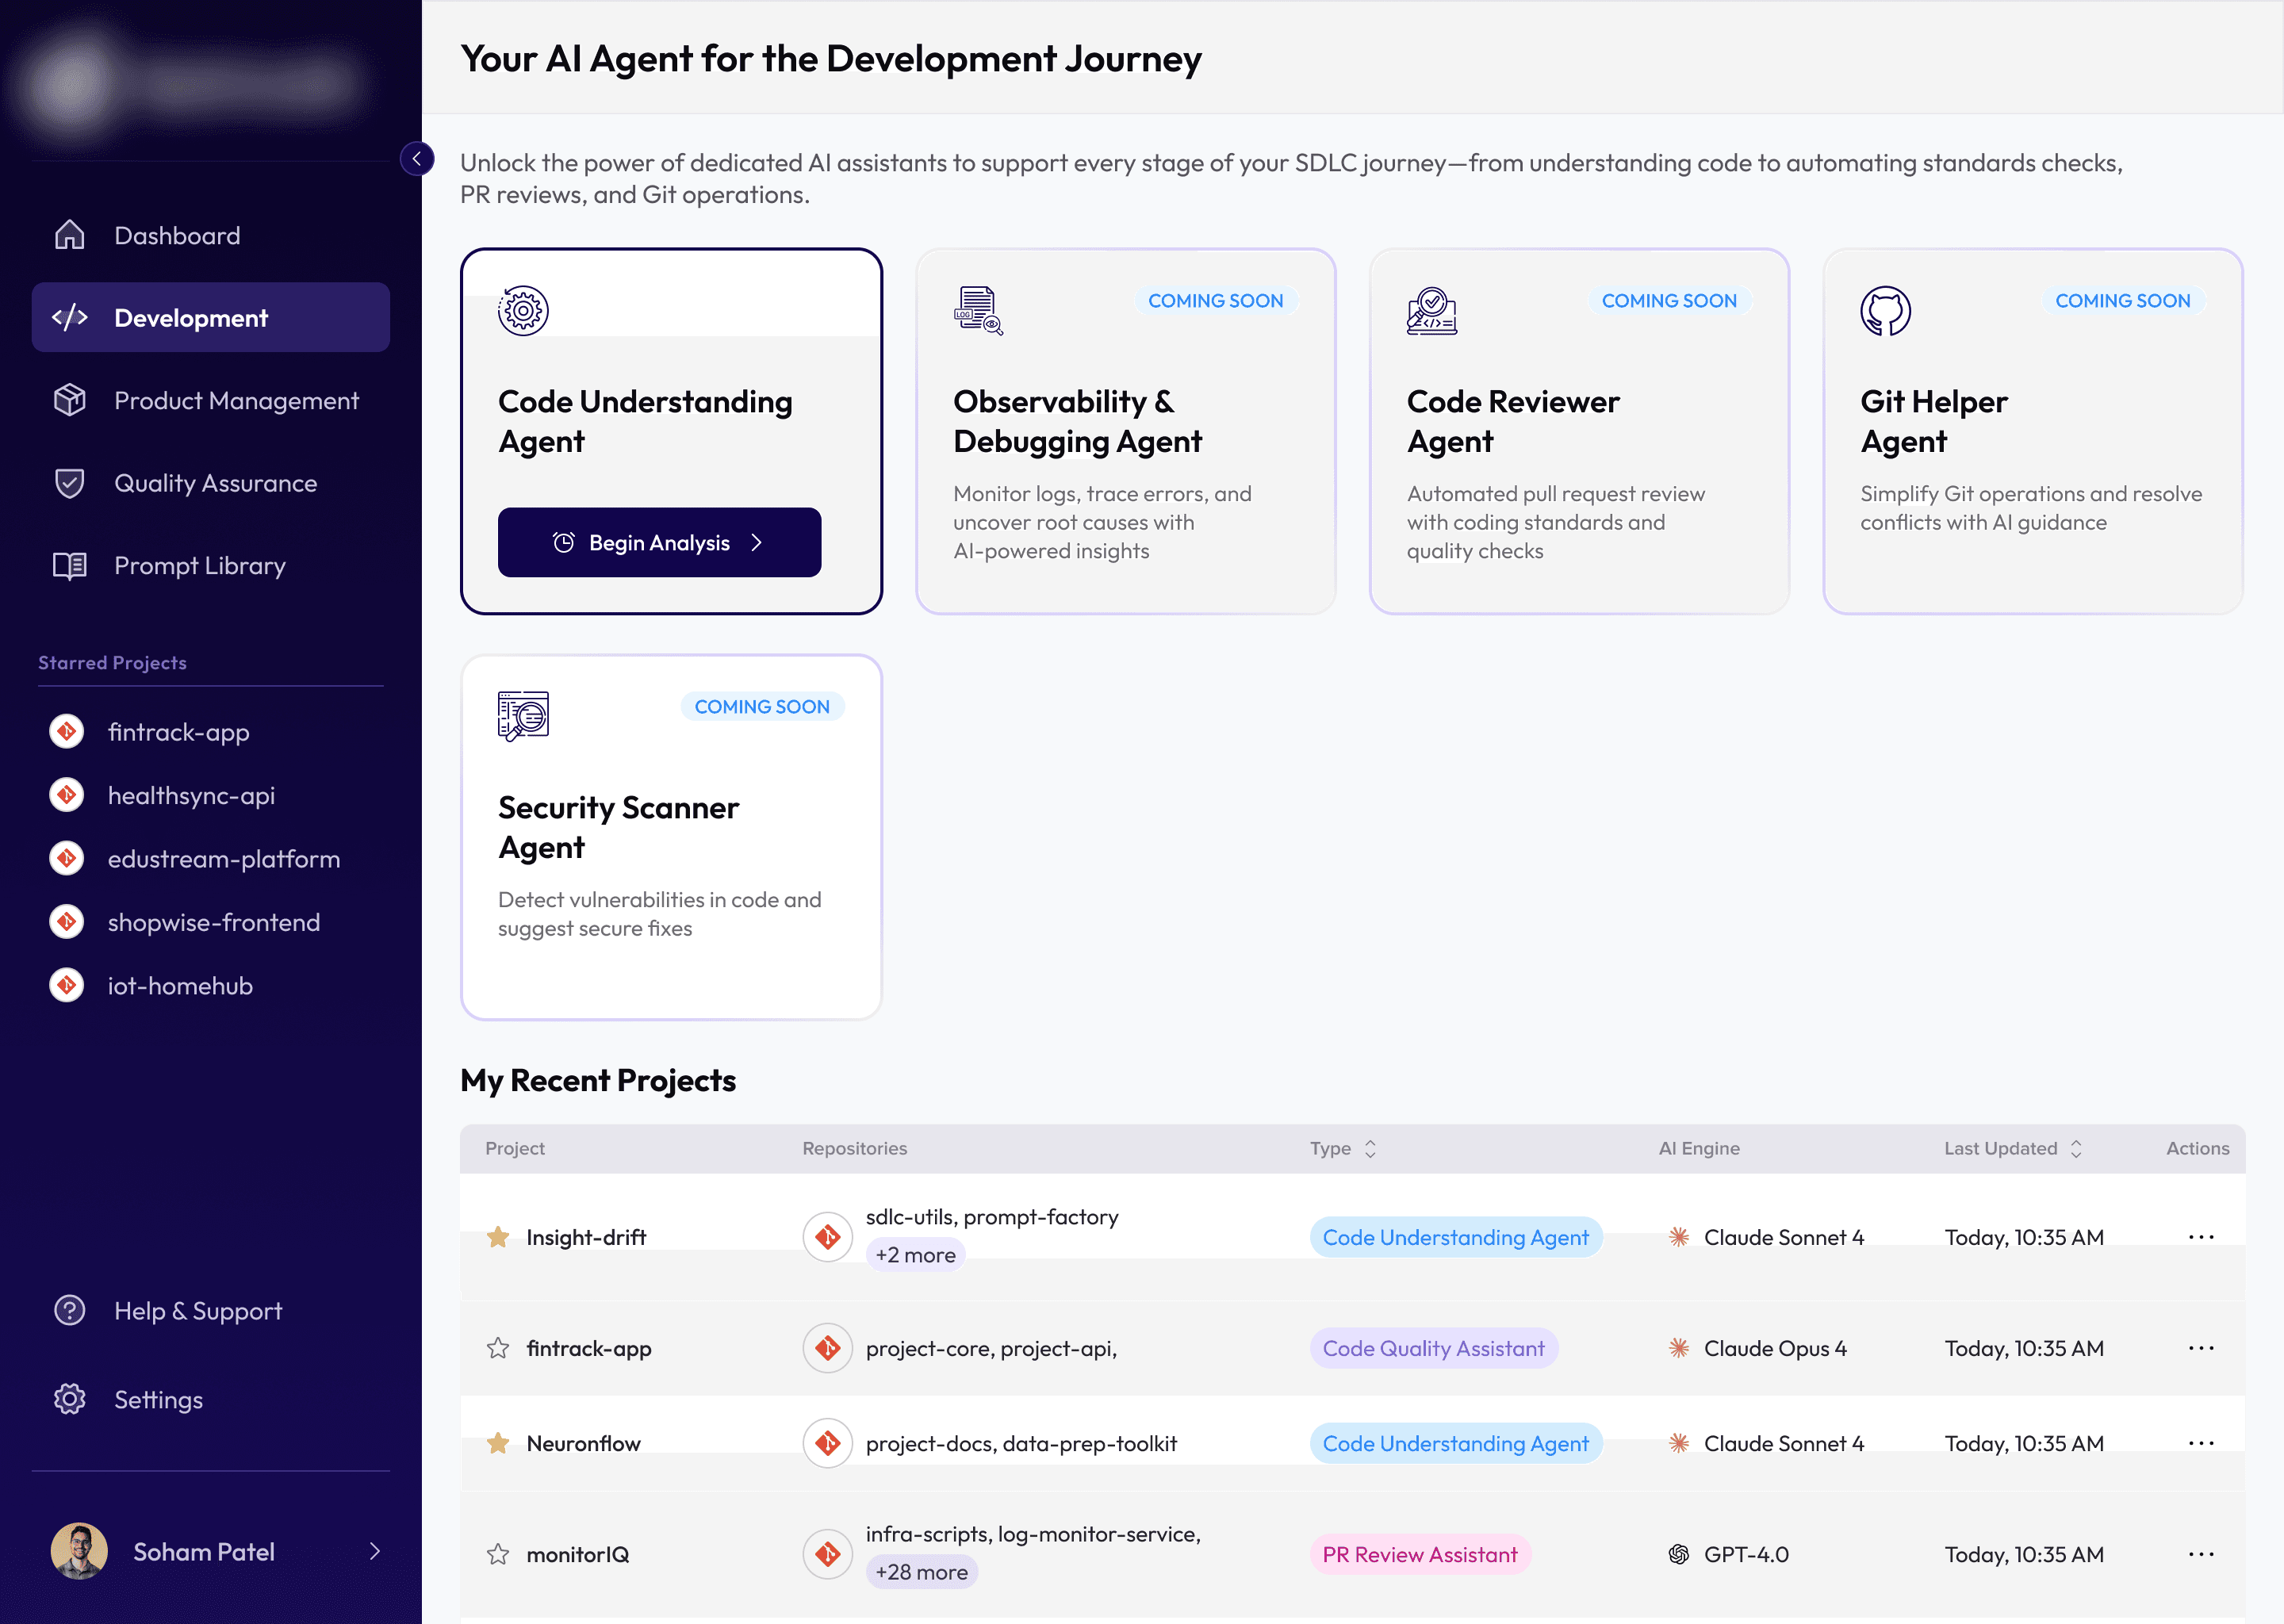This screenshot has height=1624, width=2284.
Task: Unstar the Insight-drift project
Action: coord(498,1237)
